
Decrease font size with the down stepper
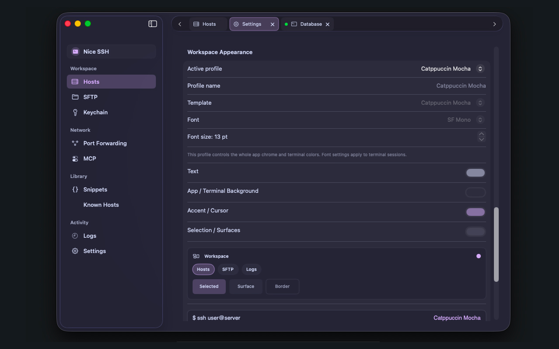[x=481, y=140]
